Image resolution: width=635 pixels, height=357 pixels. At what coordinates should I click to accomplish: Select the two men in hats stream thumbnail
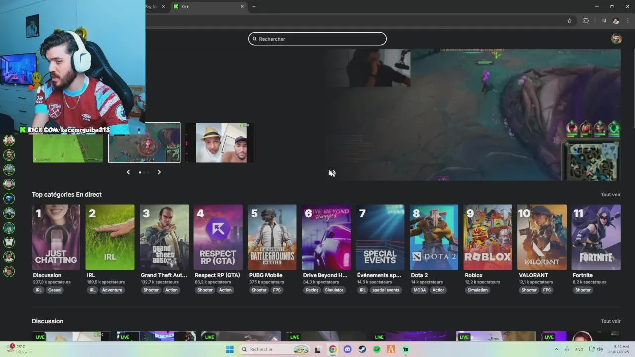coord(220,143)
